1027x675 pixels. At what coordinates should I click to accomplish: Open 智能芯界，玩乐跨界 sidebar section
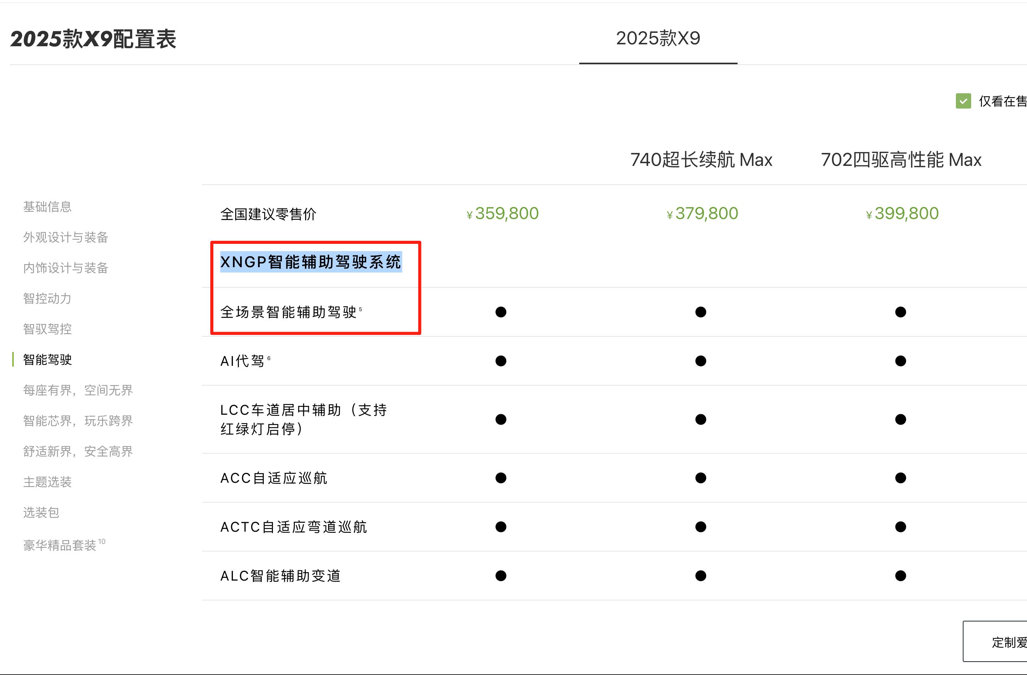click(78, 421)
